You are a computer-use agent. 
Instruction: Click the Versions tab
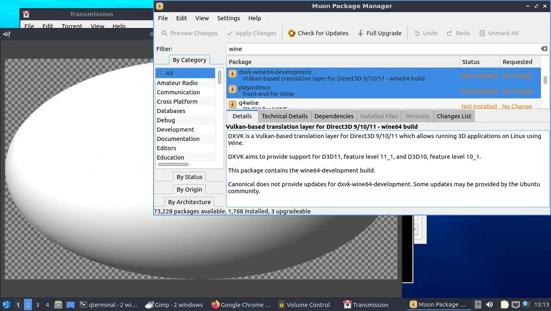coord(417,116)
